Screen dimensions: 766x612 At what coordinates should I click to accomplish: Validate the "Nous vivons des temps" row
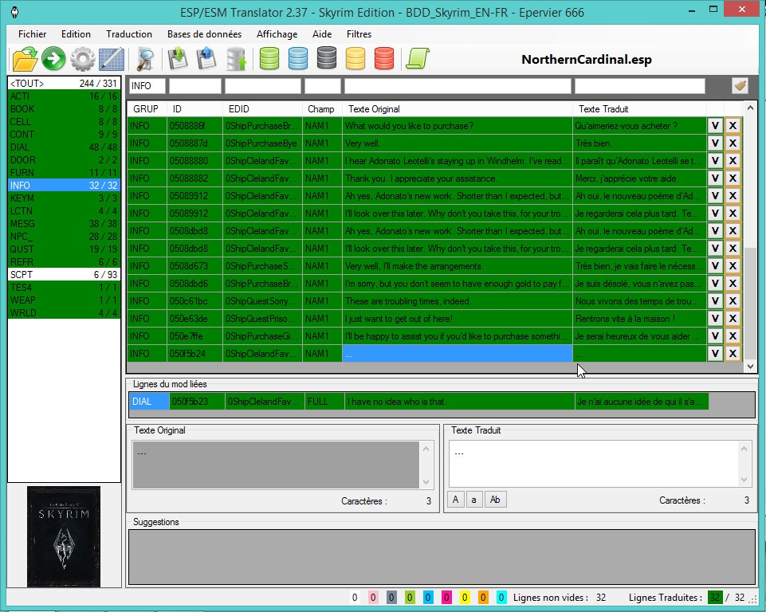(x=715, y=301)
